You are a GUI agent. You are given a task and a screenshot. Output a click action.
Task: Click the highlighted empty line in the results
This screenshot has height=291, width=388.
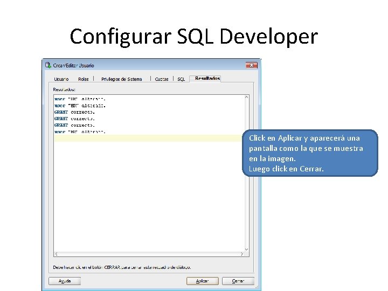click(148, 138)
